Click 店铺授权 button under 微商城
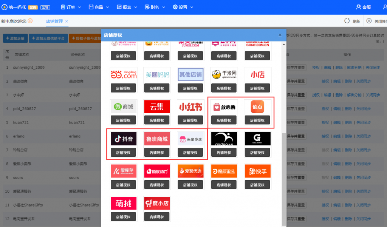 (x=124, y=120)
